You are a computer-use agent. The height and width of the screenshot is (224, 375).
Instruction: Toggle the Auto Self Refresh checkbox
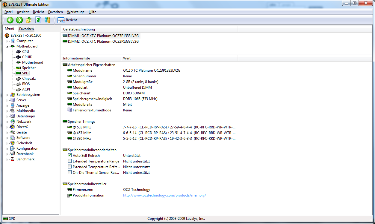click(x=70, y=156)
